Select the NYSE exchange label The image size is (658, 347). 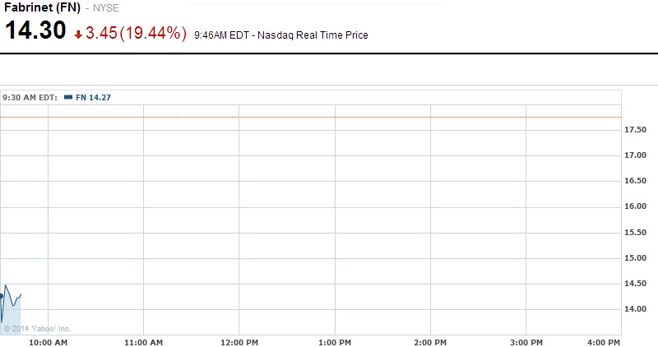click(x=104, y=8)
